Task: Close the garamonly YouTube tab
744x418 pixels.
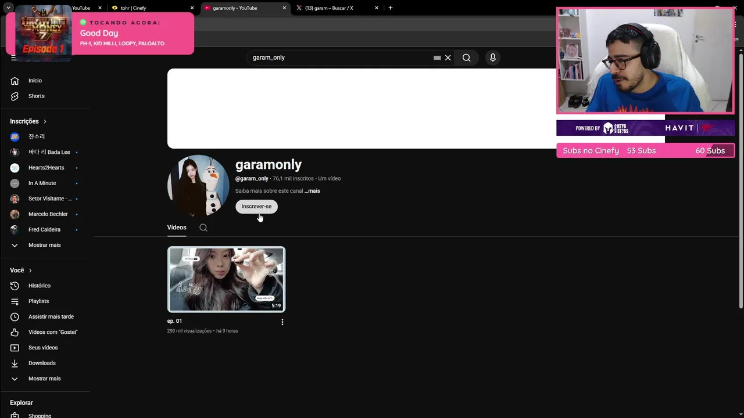Action: [x=284, y=8]
